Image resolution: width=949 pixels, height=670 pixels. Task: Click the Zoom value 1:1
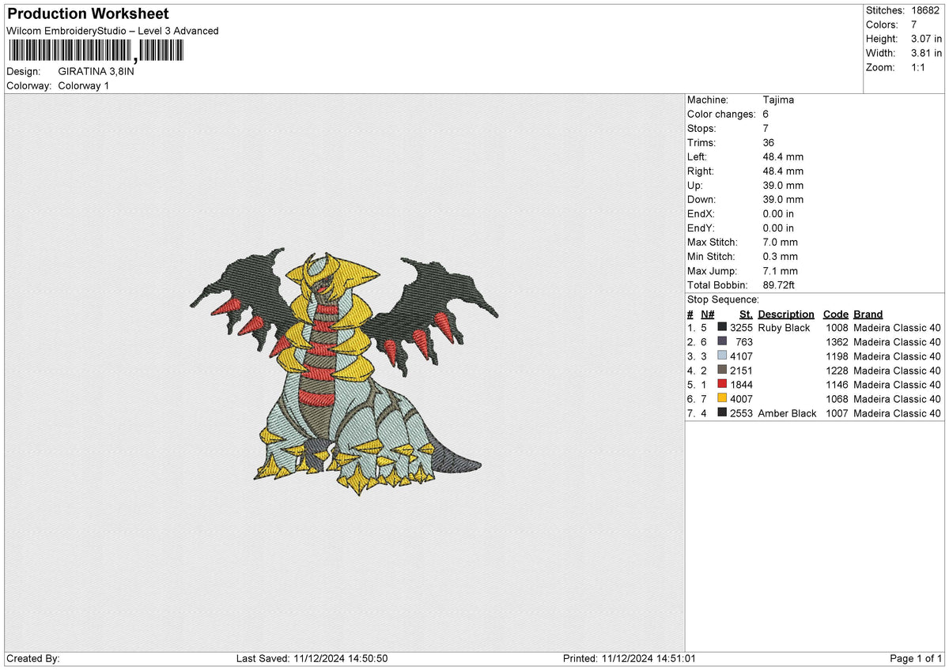click(x=917, y=67)
